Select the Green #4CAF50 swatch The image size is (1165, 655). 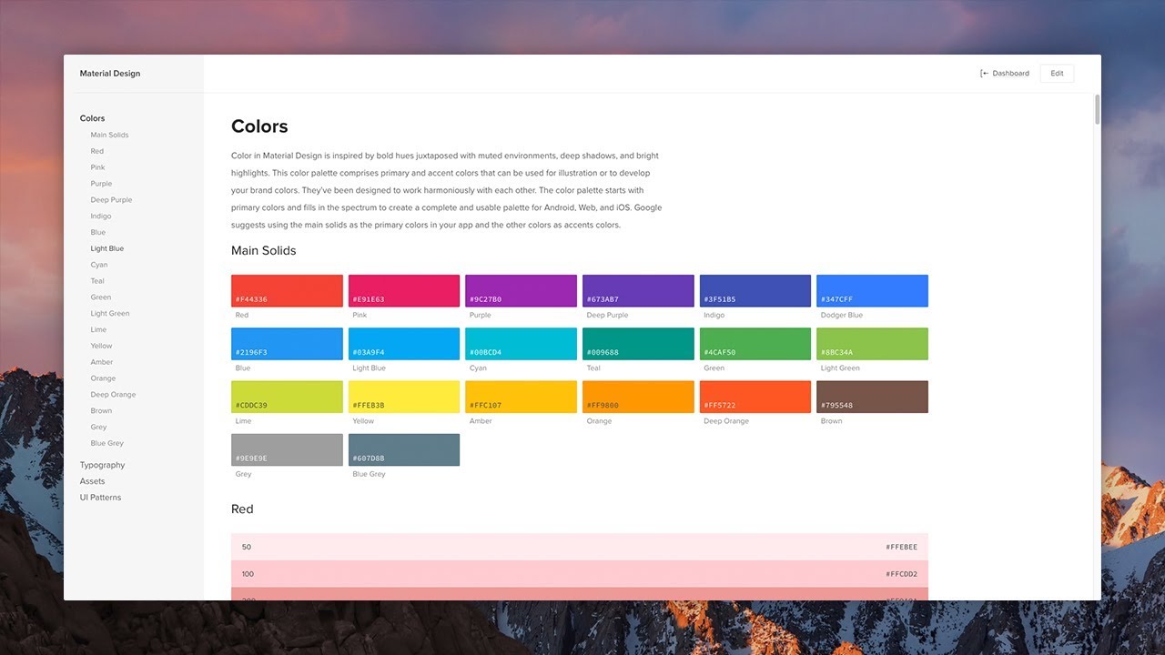(755, 344)
